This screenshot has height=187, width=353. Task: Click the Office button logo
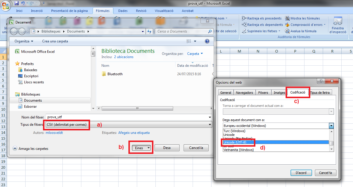[x=6, y=6]
